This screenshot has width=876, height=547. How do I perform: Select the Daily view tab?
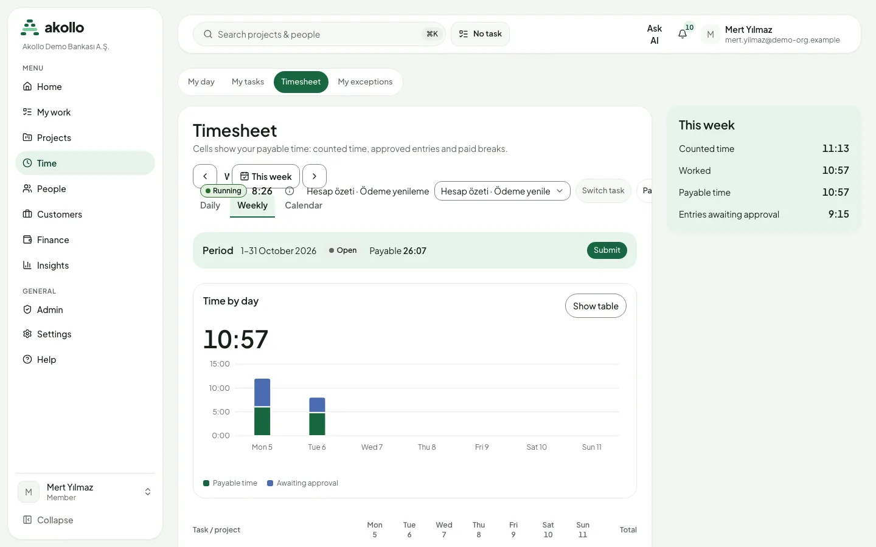(210, 205)
